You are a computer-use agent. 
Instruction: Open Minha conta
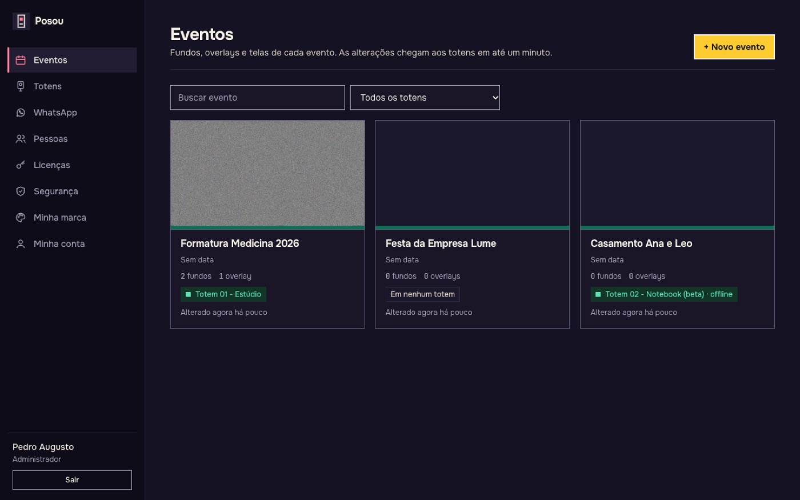72,244
